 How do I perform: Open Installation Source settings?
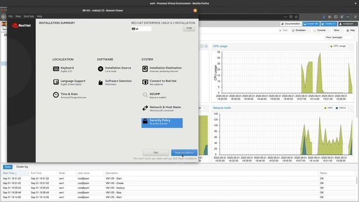point(114,69)
